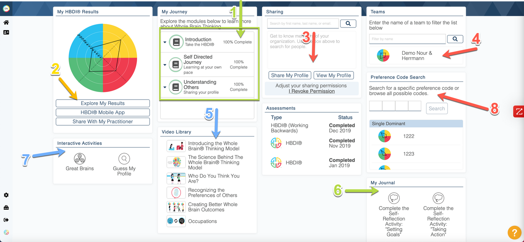Image resolution: width=524 pixels, height=242 pixels.
Task: Expand the Understanding Others module
Action: (165, 87)
